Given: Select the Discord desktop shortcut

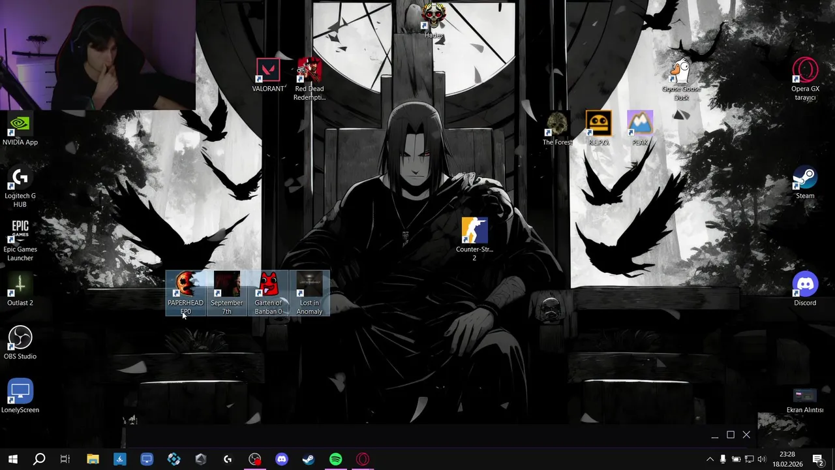Looking at the screenshot, I should [x=805, y=290].
